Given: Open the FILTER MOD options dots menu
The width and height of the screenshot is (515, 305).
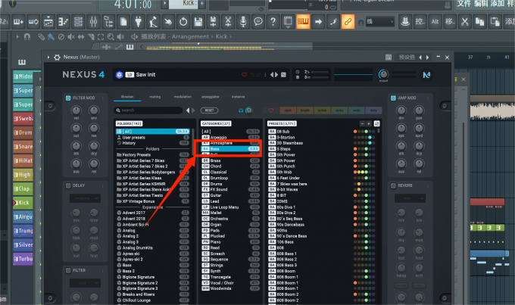Looking at the screenshot, I should [x=103, y=98].
